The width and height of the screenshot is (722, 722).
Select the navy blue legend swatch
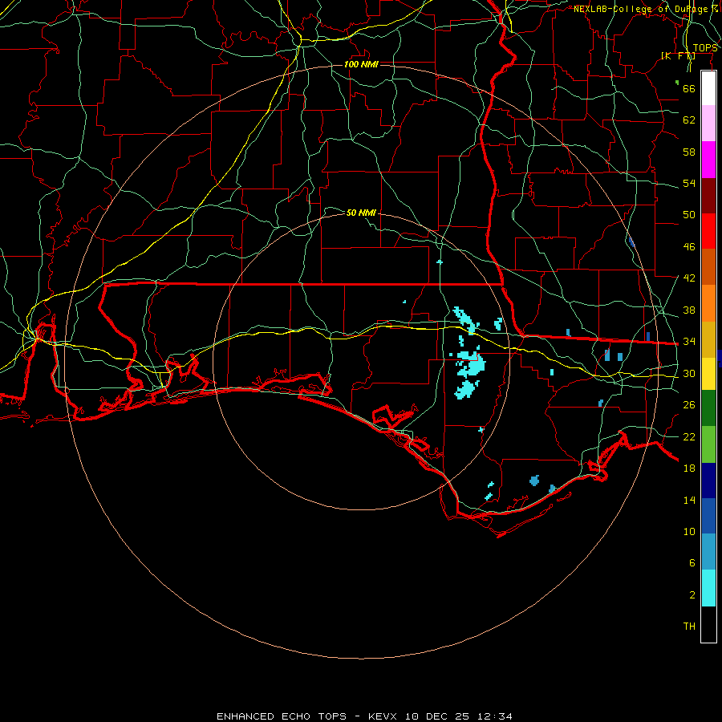pyautogui.click(x=708, y=481)
